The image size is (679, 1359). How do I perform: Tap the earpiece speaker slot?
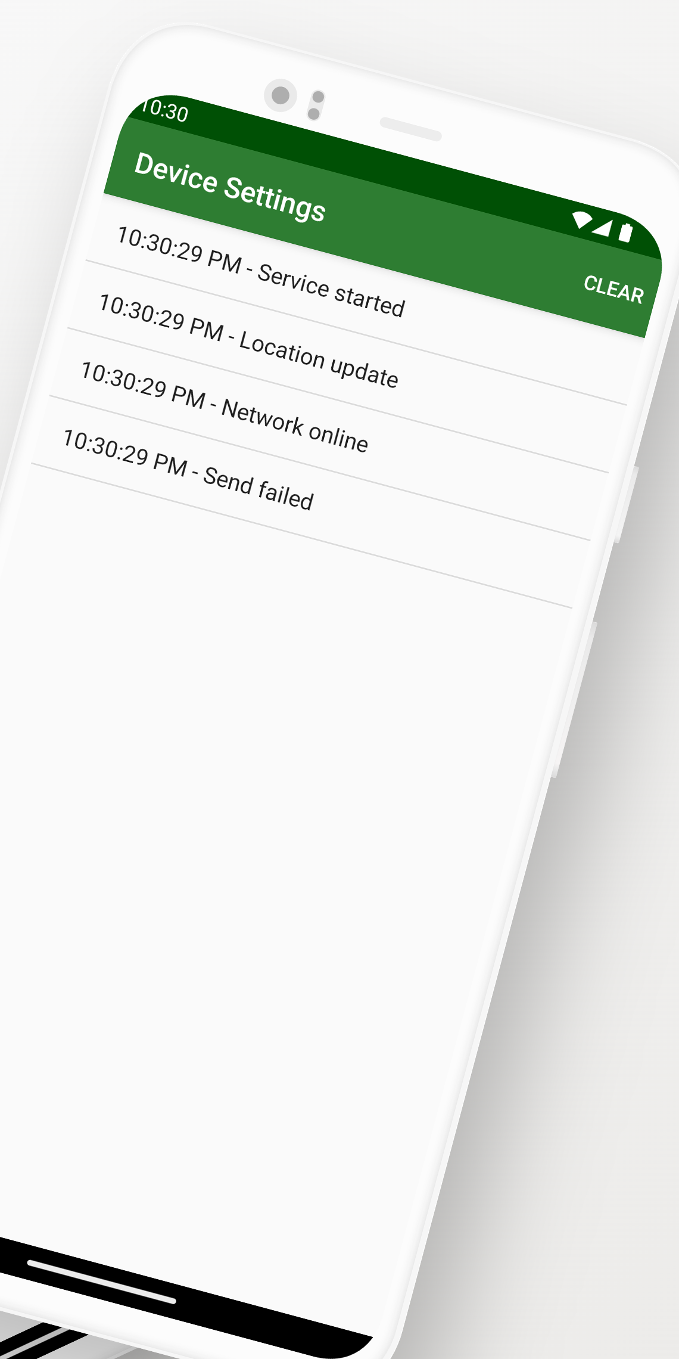pyautogui.click(x=411, y=129)
